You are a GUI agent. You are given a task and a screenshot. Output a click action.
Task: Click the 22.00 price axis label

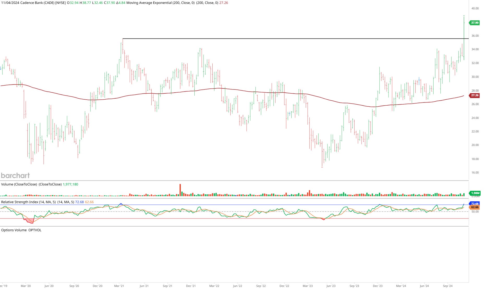coord(475,131)
